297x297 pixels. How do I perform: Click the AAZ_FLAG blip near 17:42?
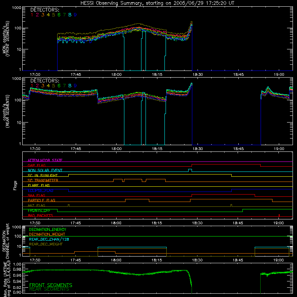pos(69,205)
